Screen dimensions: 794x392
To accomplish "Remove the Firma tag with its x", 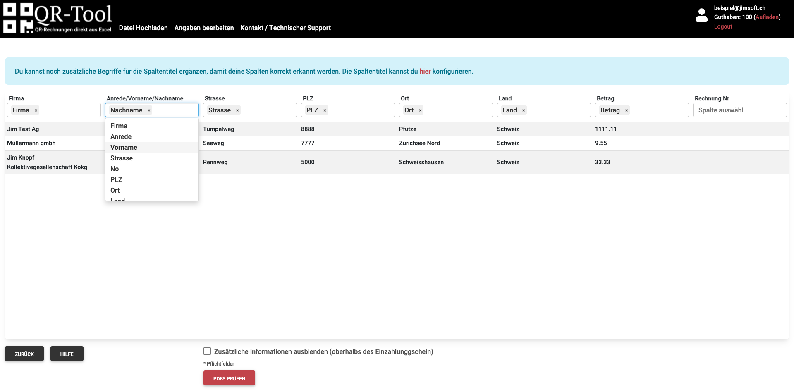I will [x=36, y=110].
